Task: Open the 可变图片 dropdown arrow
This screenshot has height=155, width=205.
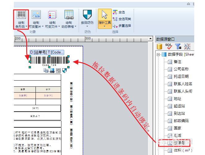Action: click(x=43, y=26)
